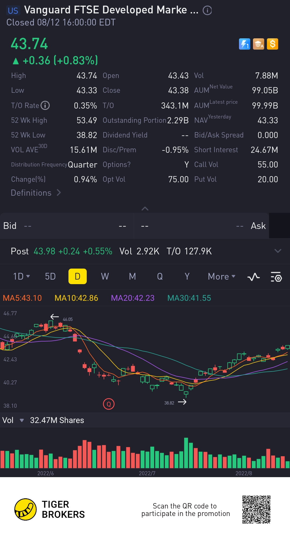
Task: Tap the 52 Wk High value 53.49
Action: coord(87,120)
